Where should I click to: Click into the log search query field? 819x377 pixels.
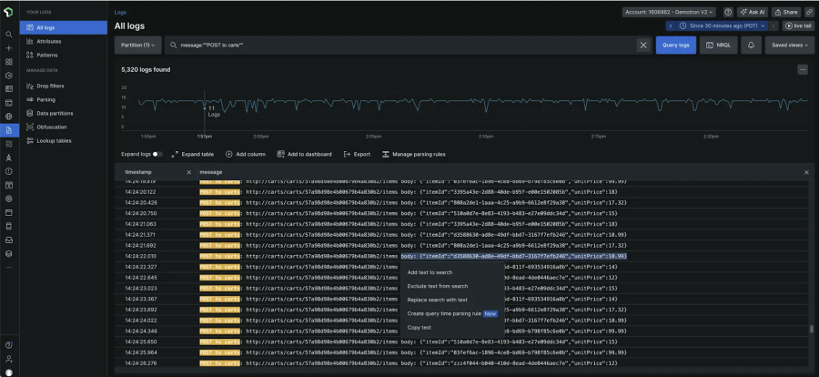click(402, 46)
